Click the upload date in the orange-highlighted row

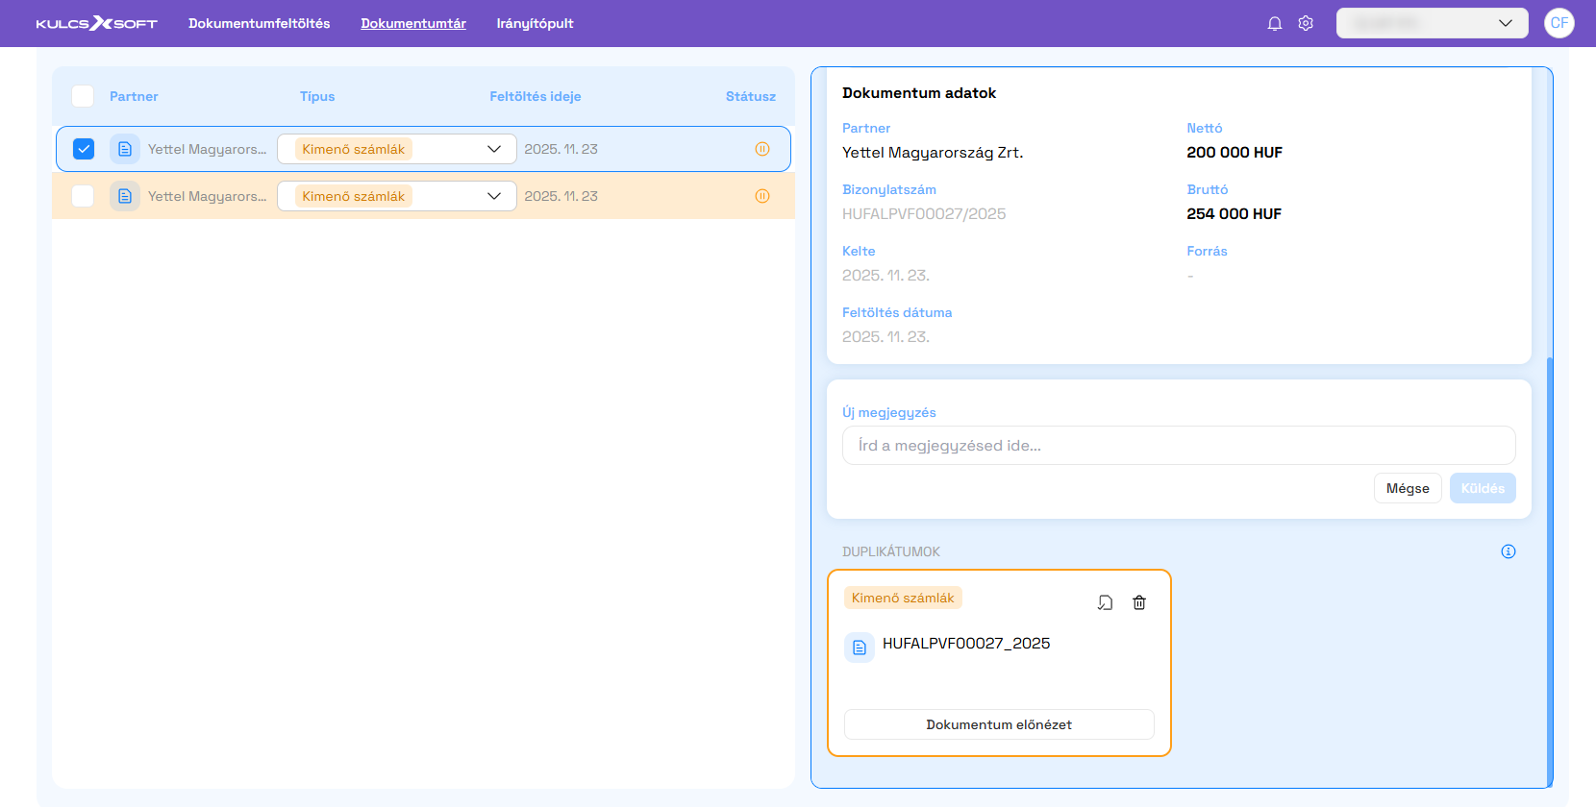pyautogui.click(x=561, y=196)
